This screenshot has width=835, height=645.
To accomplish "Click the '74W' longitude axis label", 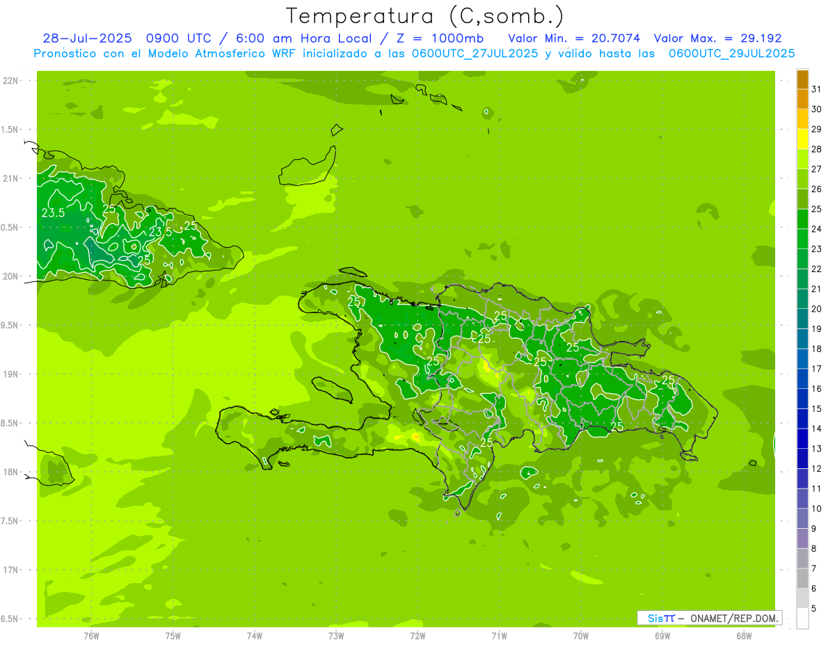I will (x=255, y=635).
